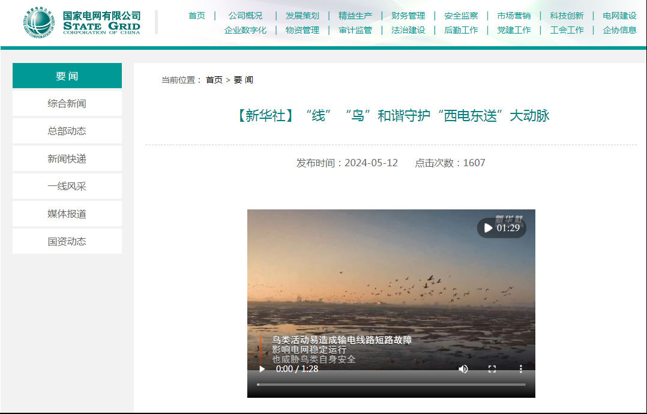Mute the video with the speaker icon

point(463,369)
